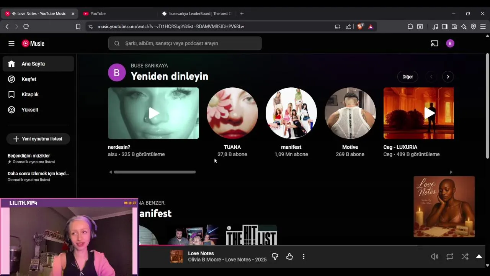490x276 pixels.
Task: Click the BUSE SARIKAYA profile avatar
Action: [x=117, y=72]
